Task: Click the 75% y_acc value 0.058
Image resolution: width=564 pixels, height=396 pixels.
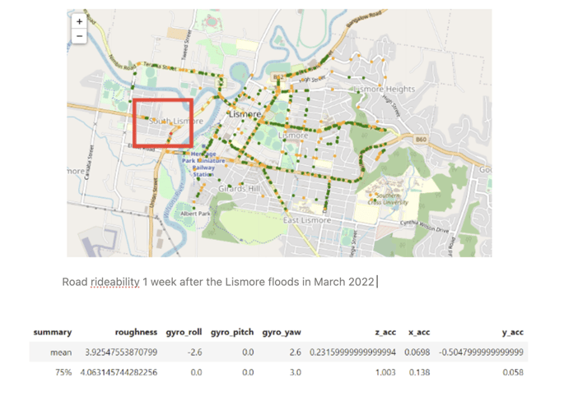Action: pos(513,372)
